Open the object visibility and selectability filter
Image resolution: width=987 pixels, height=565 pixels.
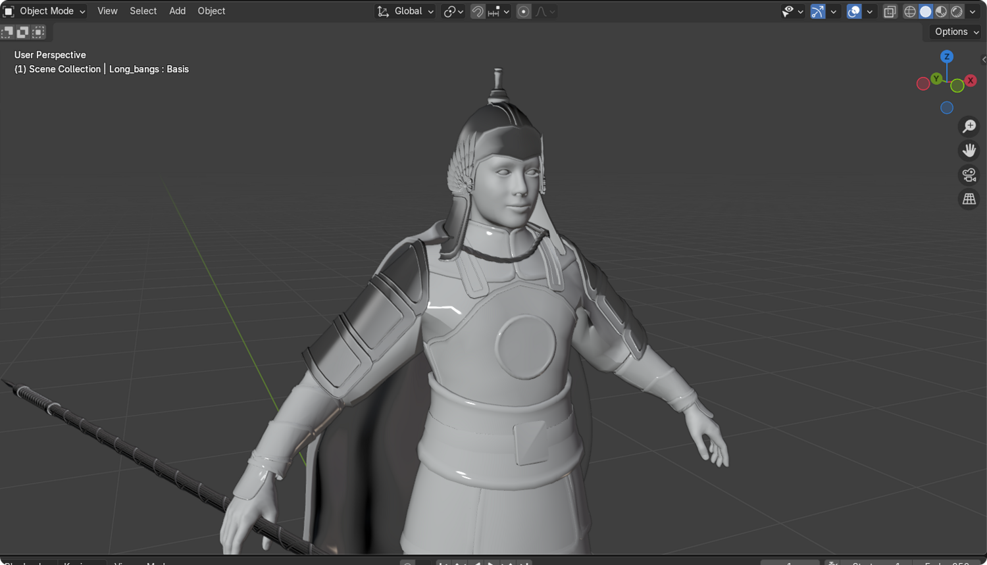coord(792,11)
